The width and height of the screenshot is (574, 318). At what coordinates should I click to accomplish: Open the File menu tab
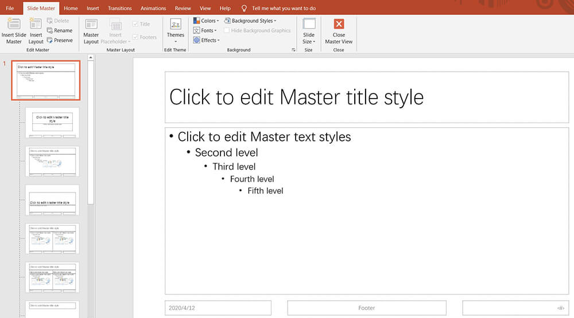point(10,9)
